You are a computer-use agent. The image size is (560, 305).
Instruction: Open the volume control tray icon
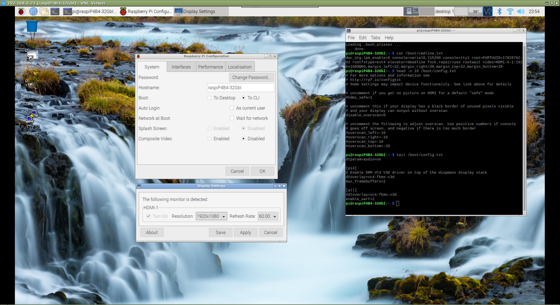click(x=521, y=12)
